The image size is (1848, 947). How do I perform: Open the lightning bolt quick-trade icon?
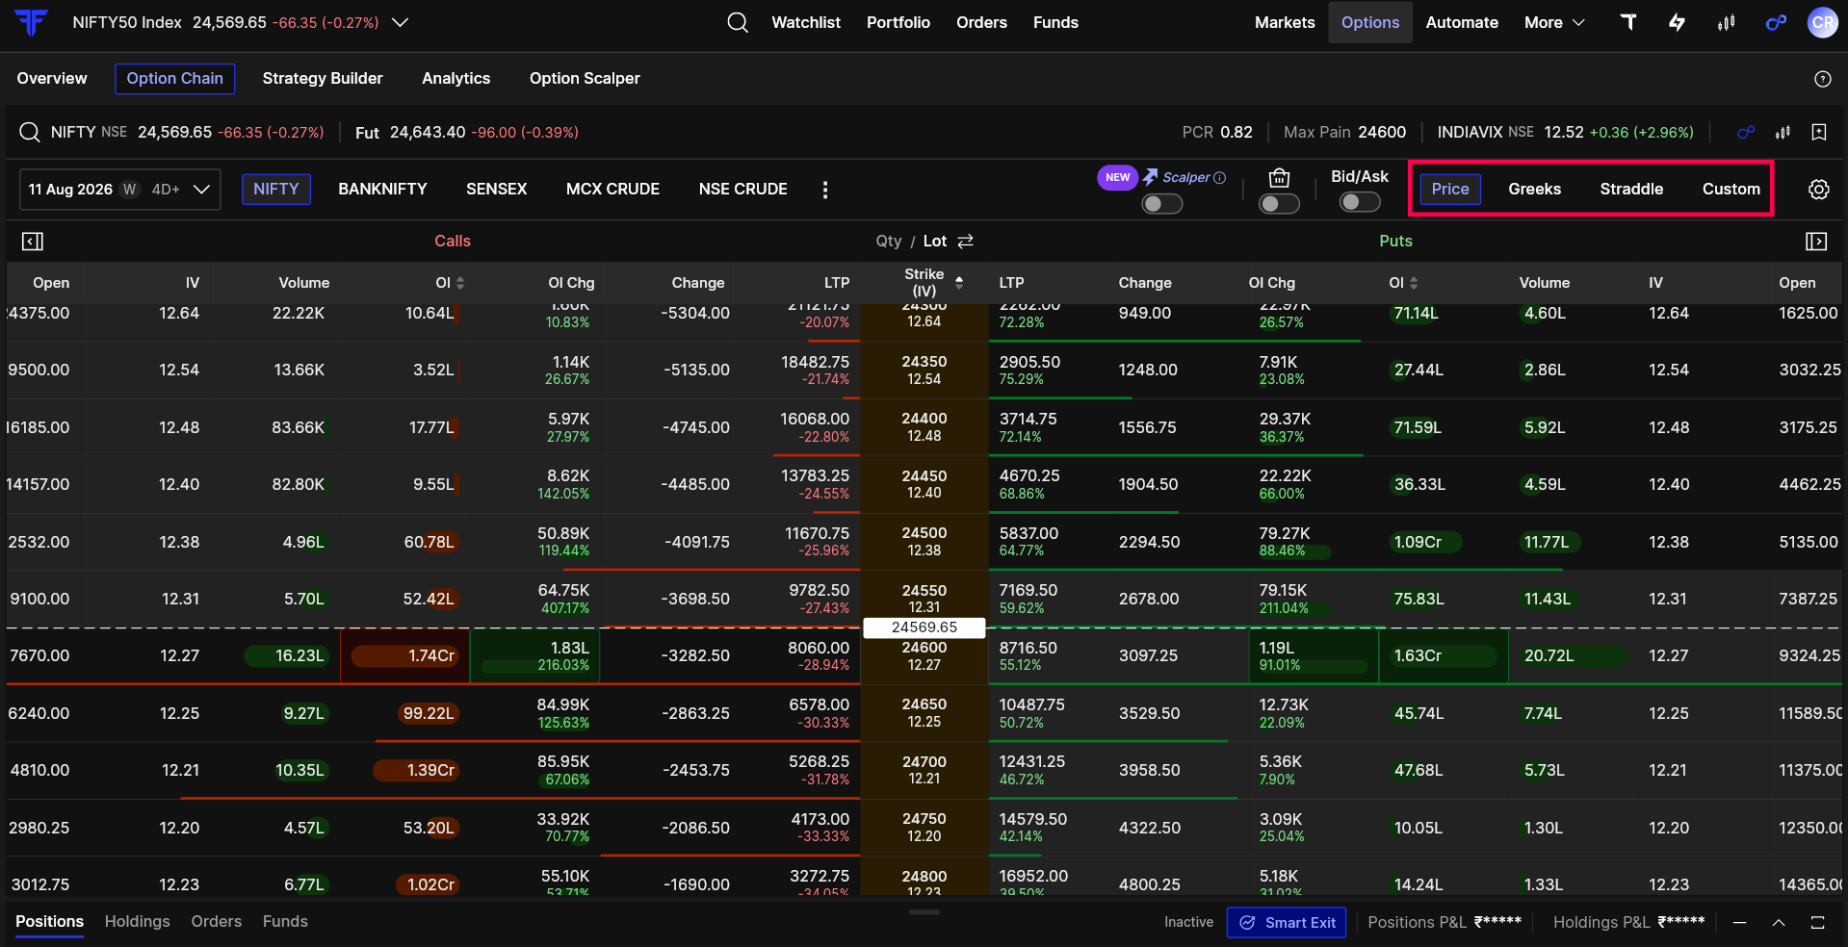point(1677,22)
